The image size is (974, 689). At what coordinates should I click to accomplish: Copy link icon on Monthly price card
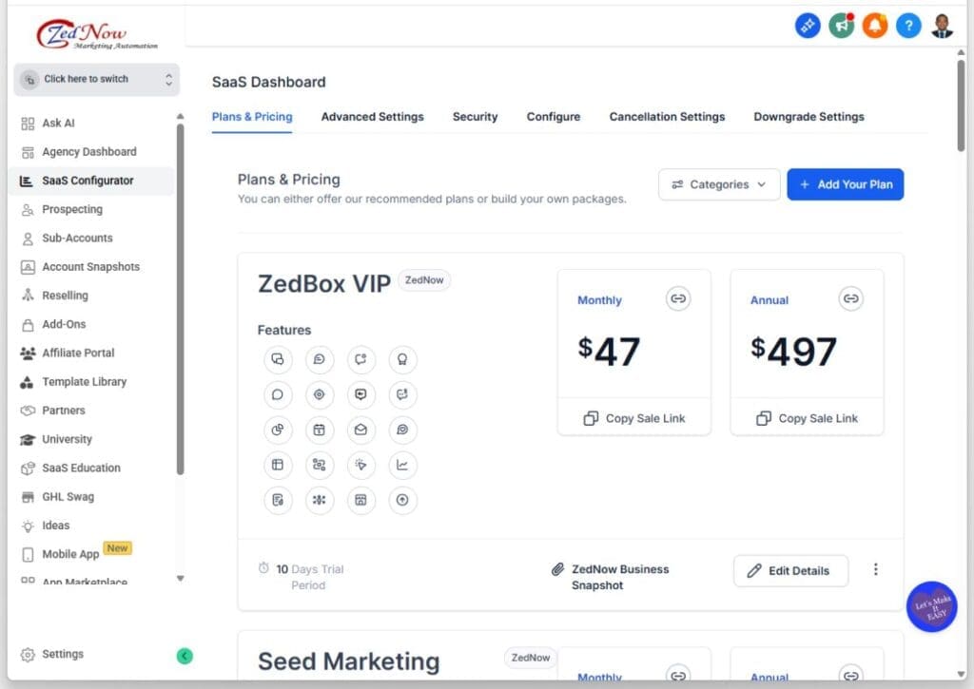coord(678,298)
